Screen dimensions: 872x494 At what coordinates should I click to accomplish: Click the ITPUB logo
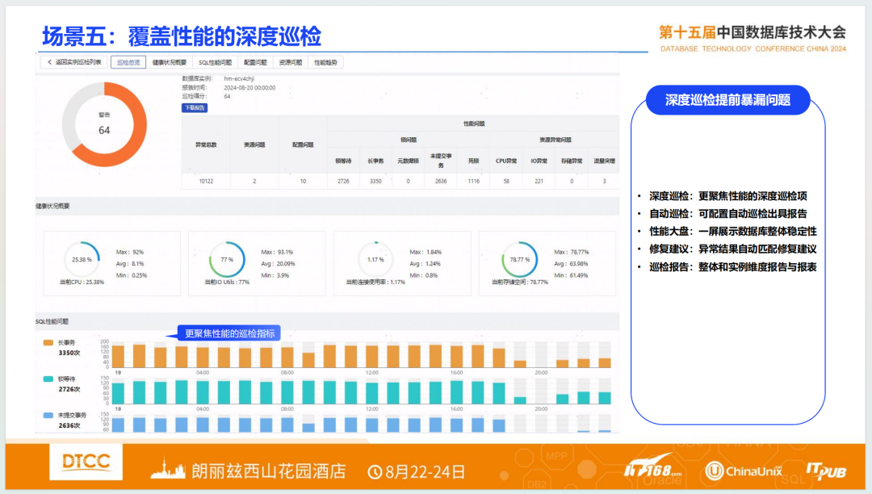tap(826, 471)
